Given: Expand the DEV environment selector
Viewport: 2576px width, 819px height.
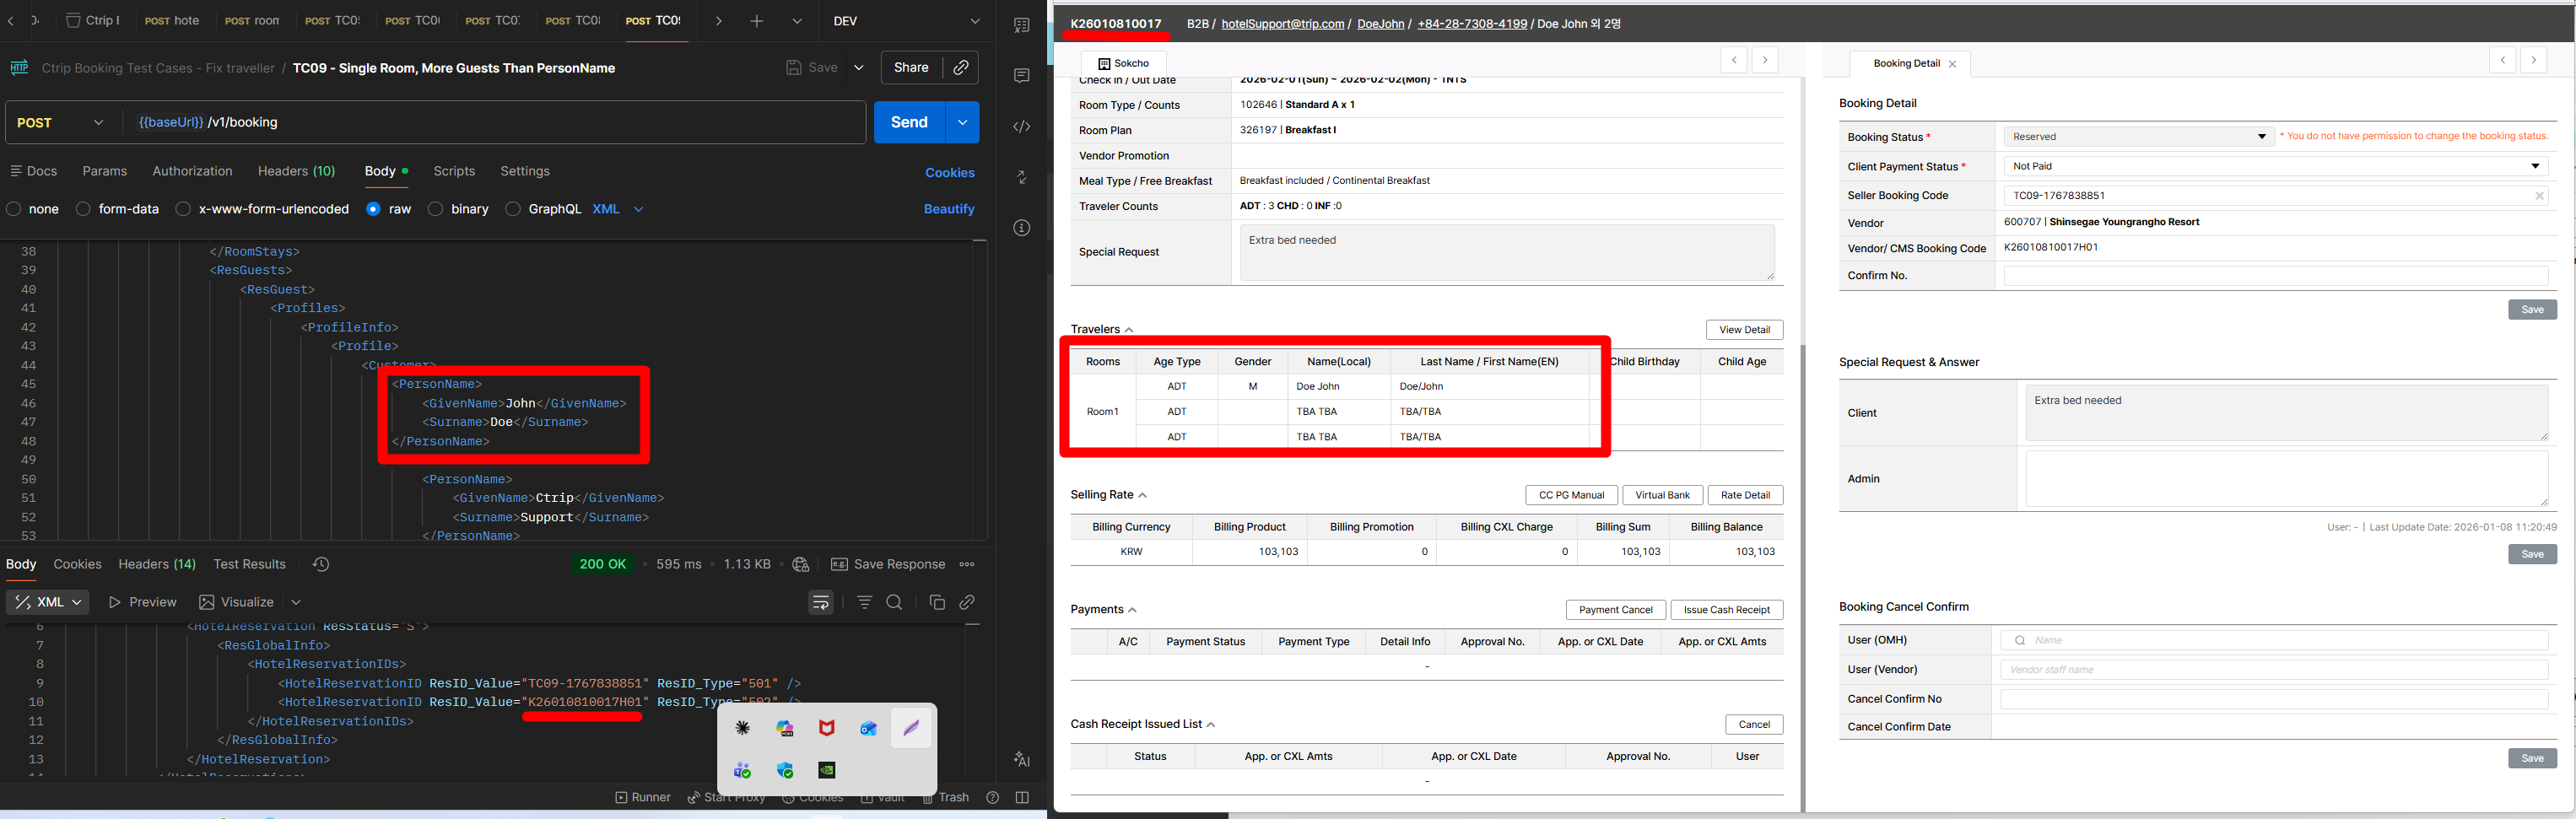Looking at the screenshot, I should pyautogui.click(x=974, y=21).
